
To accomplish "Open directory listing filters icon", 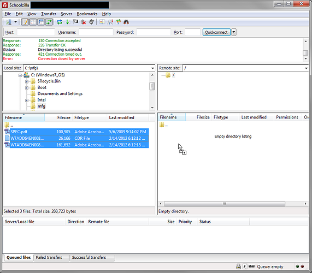I will point(102,22).
